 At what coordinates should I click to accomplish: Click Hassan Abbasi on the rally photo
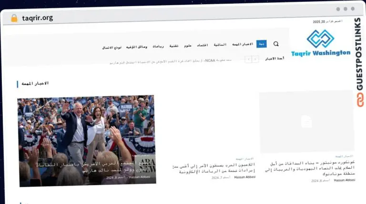[x=140, y=177]
